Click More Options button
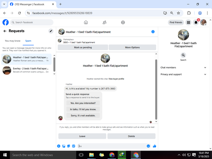The height and width of the screenshot is (159, 212). pos(132,47)
